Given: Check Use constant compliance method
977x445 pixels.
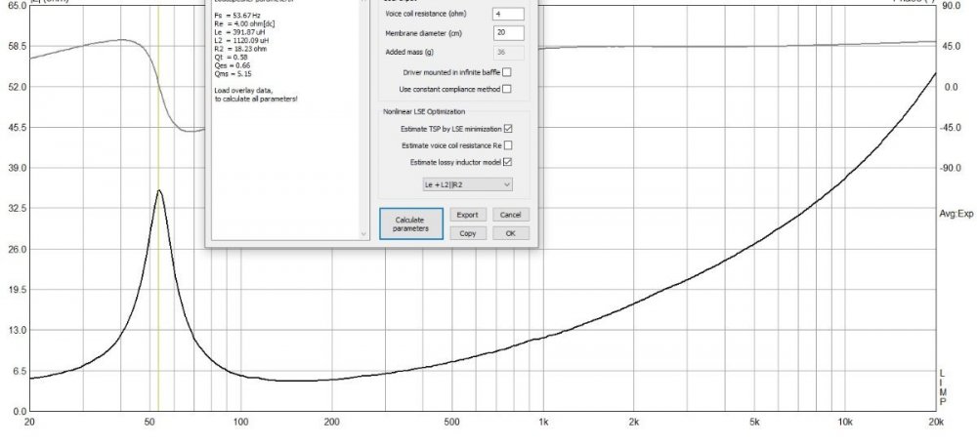Looking at the screenshot, I should point(506,89).
